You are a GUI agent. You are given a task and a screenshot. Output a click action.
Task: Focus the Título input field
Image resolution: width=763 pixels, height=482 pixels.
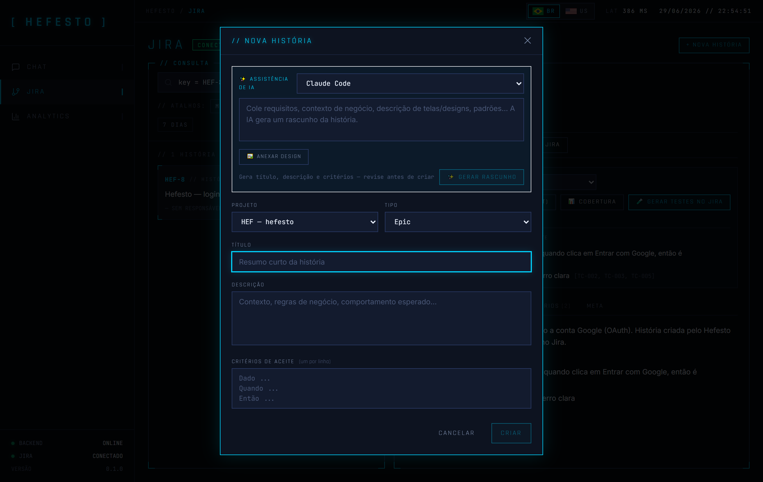pyautogui.click(x=381, y=262)
